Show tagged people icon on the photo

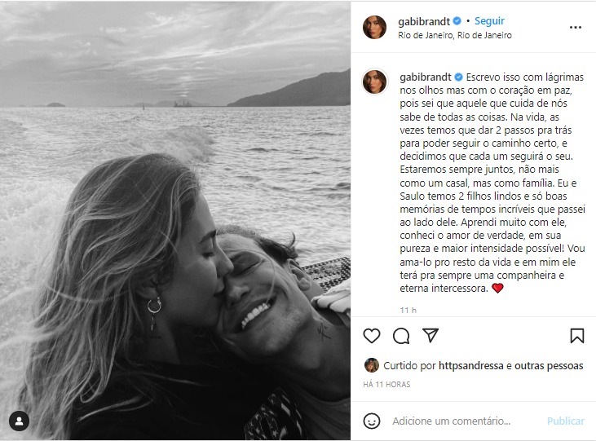[19, 421]
